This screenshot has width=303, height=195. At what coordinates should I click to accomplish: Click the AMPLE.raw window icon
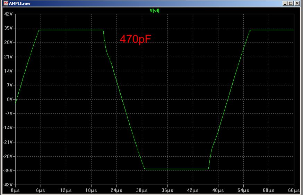[x=6, y=3]
